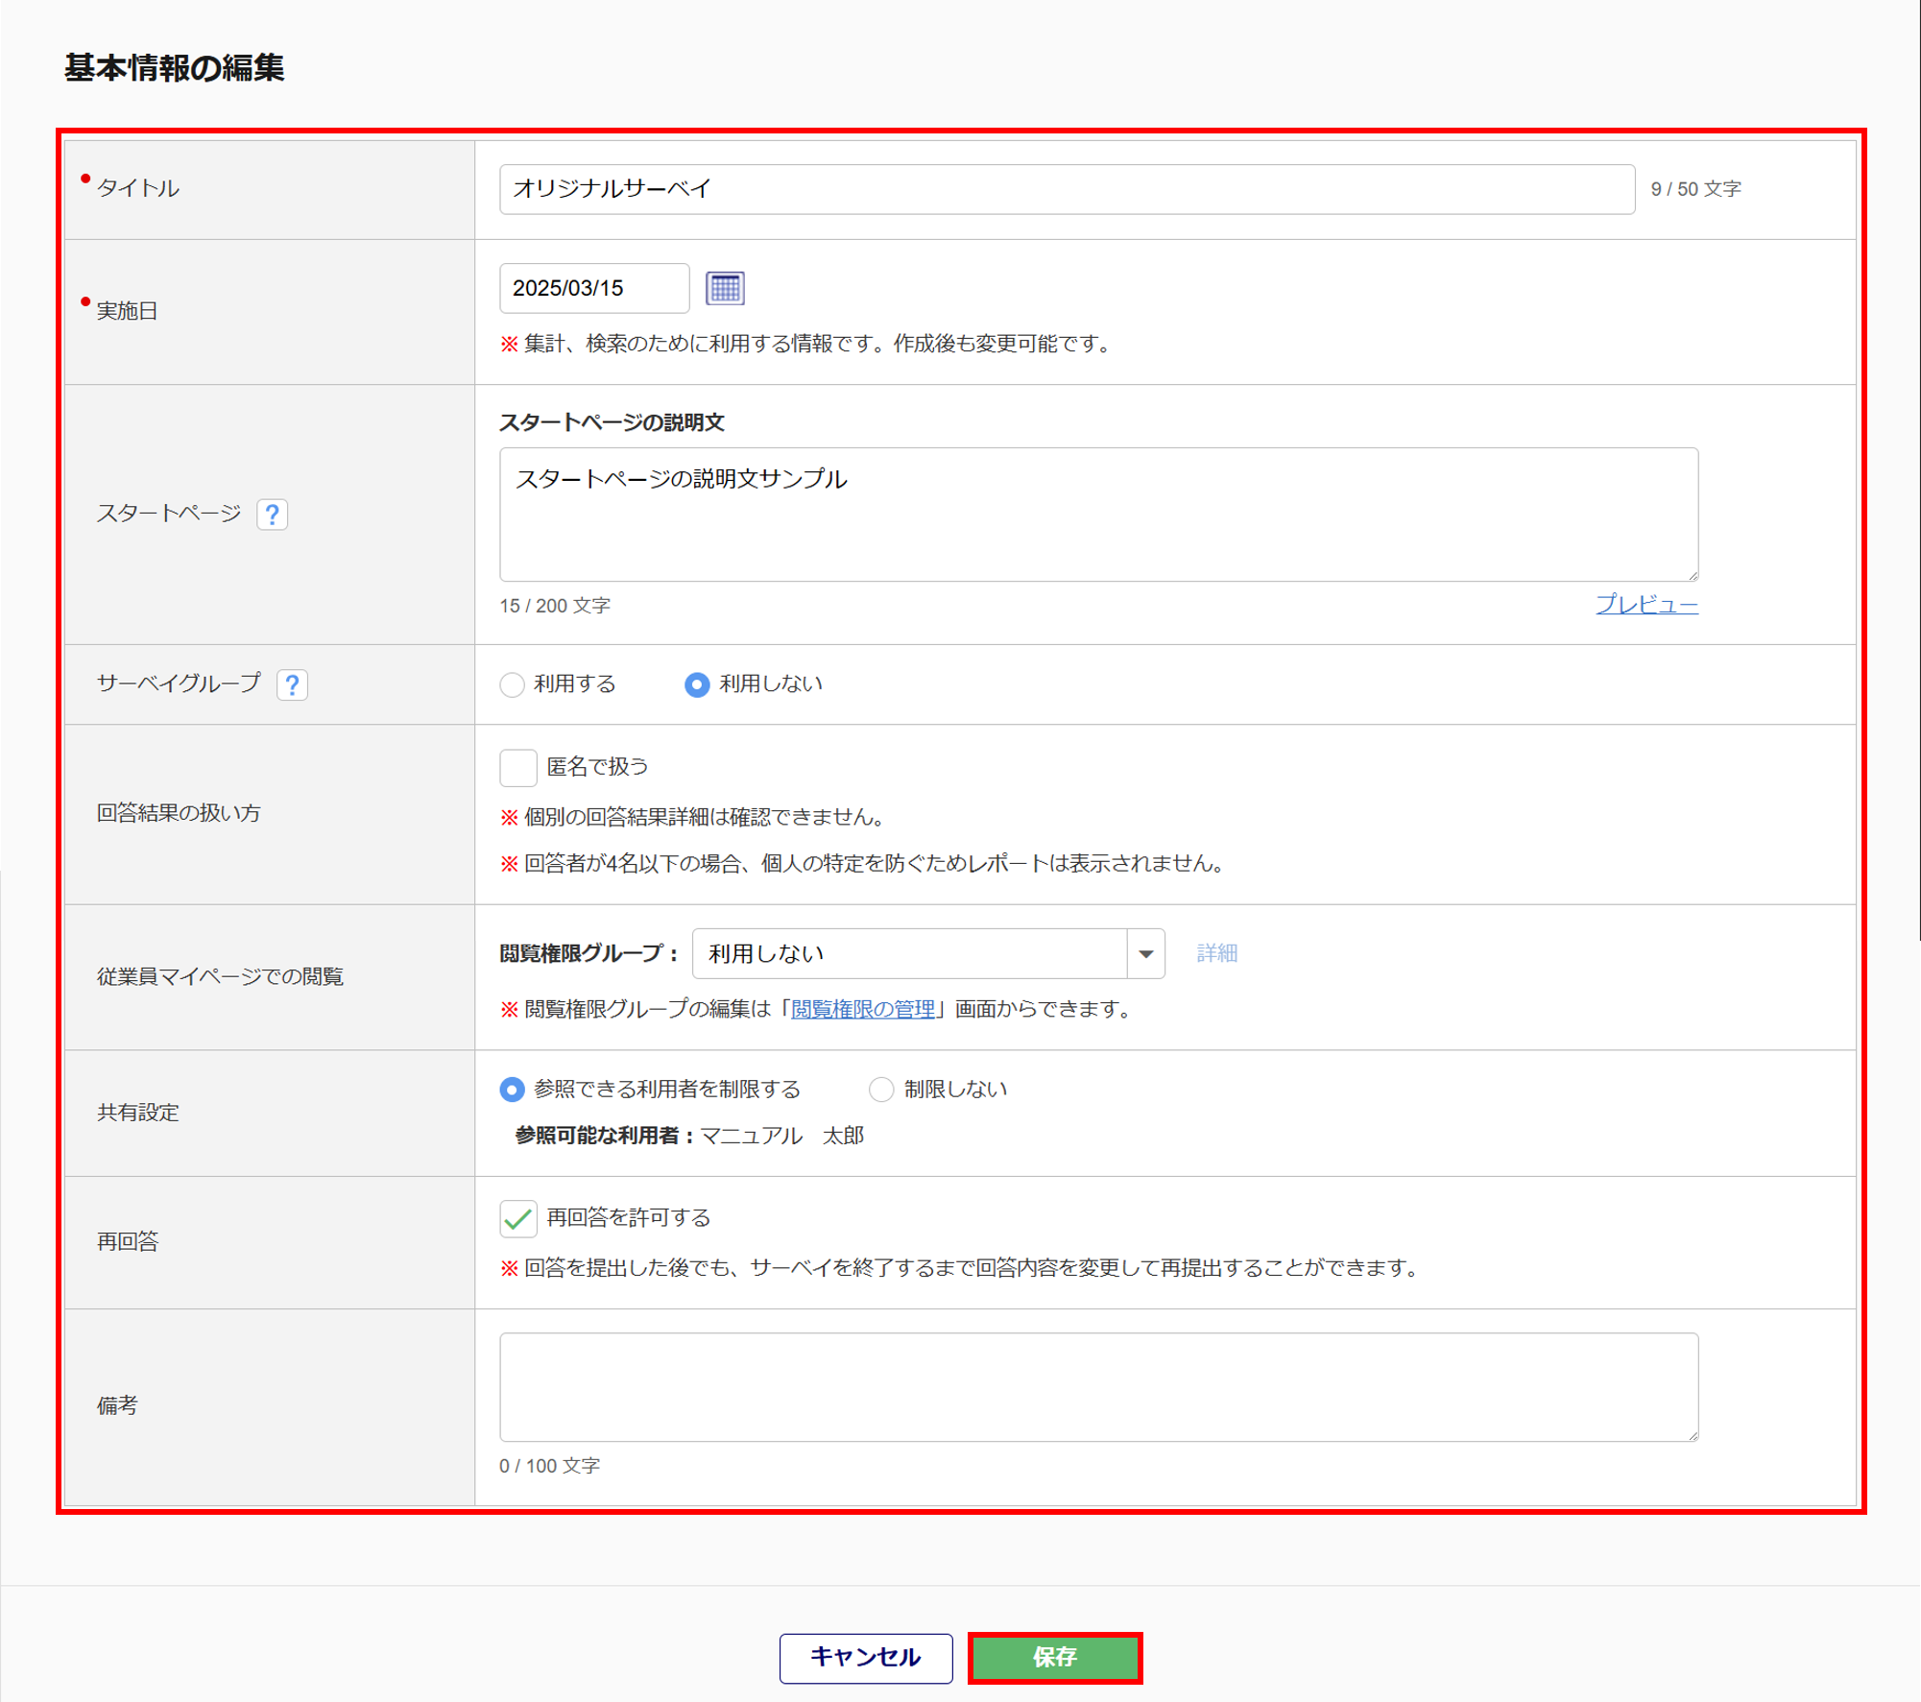Click the Survey Group help question icon
1921x1702 pixels.
tap(293, 684)
